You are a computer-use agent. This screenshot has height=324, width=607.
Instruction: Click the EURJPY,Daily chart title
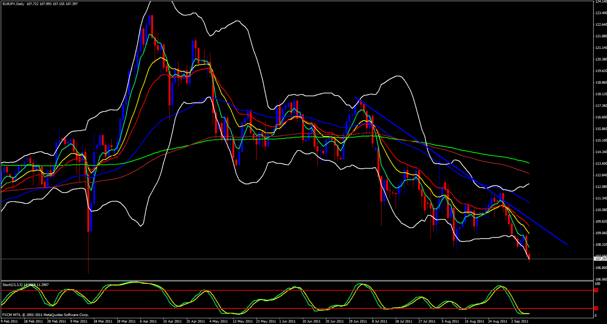tap(14, 4)
